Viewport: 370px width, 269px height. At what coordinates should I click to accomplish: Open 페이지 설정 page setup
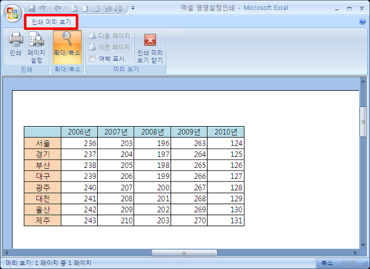click(36, 47)
